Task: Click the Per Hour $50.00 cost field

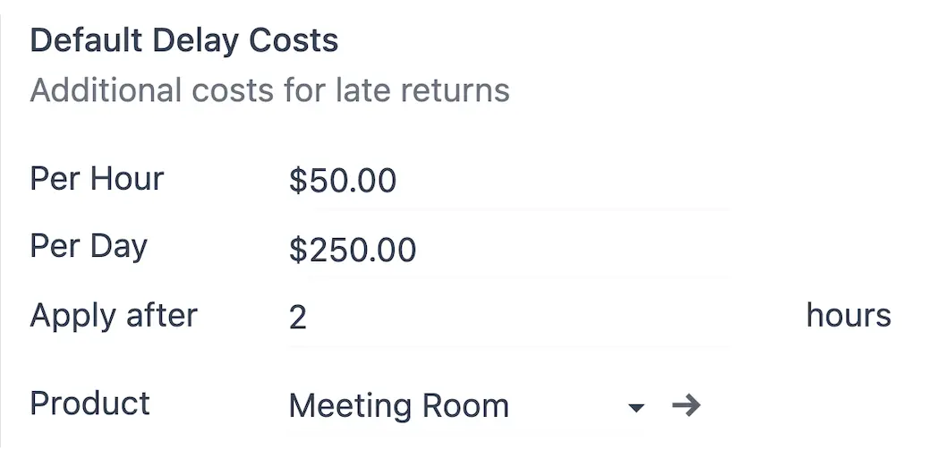Action: (x=508, y=182)
